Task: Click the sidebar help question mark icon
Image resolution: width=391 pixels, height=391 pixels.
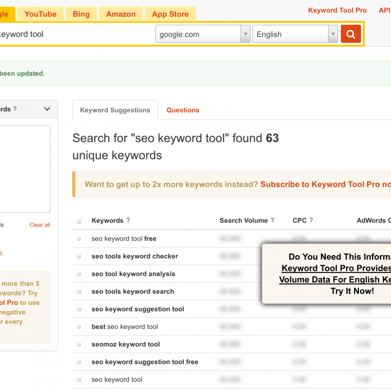Action: [15, 109]
